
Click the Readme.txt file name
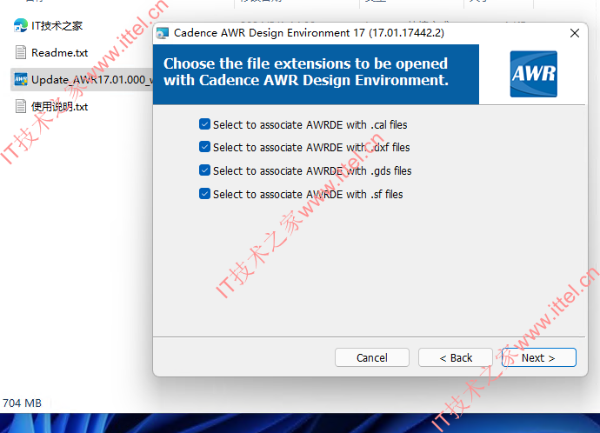(x=60, y=53)
